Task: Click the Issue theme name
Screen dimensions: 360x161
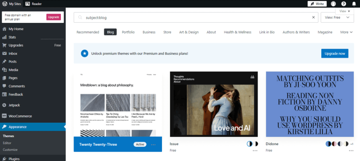Action: coord(174,144)
